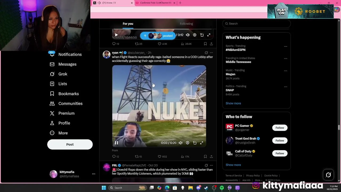The image size is (341, 192).
Task: Open playback settings on the 0:12 video
Action: click(x=195, y=35)
